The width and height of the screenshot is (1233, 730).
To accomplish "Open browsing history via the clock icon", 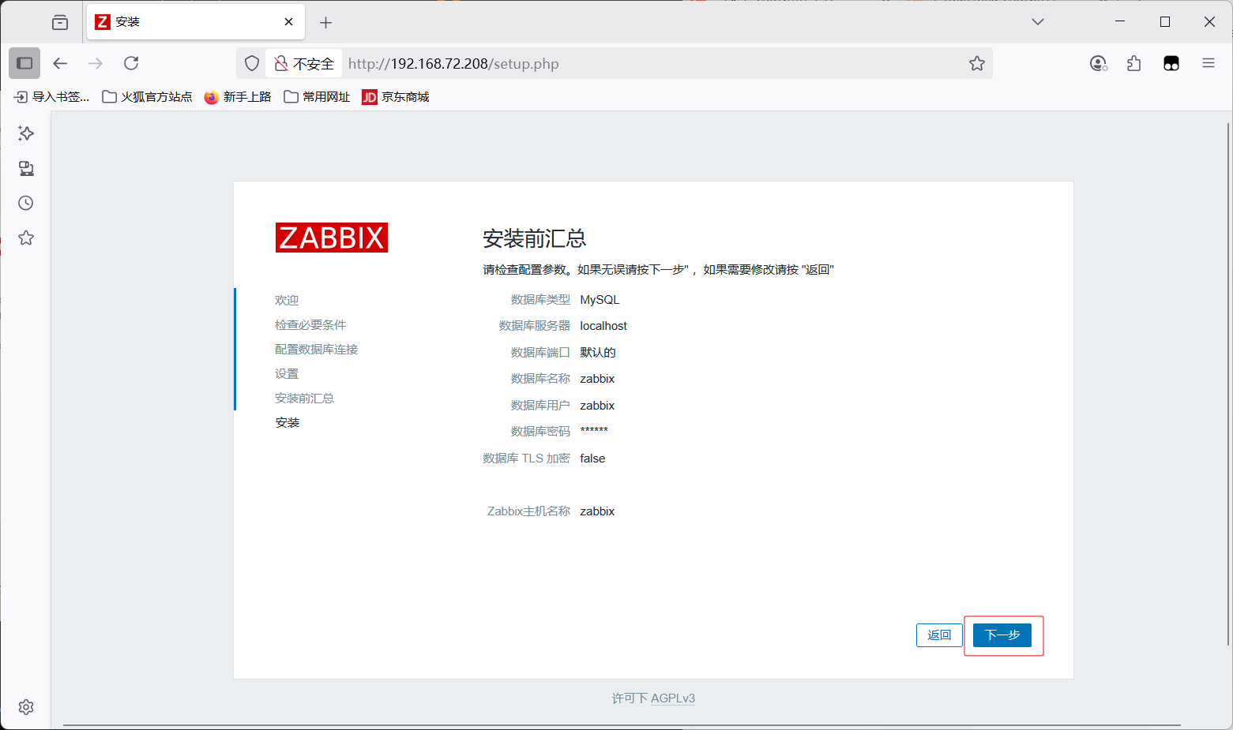I will pyautogui.click(x=25, y=203).
